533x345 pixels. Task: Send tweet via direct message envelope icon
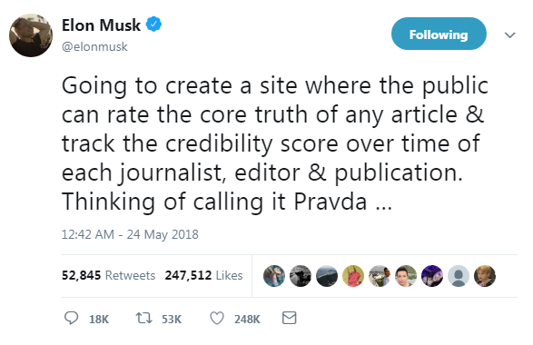tap(290, 318)
